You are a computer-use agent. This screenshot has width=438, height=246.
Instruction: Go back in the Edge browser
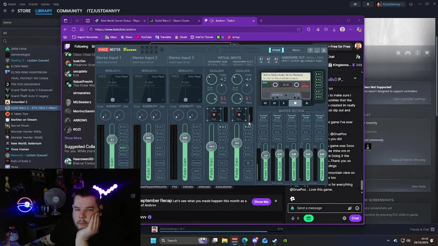tap(65, 29)
